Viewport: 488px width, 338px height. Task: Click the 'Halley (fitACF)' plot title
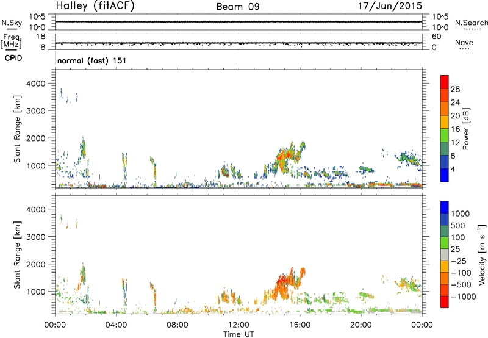point(95,6)
